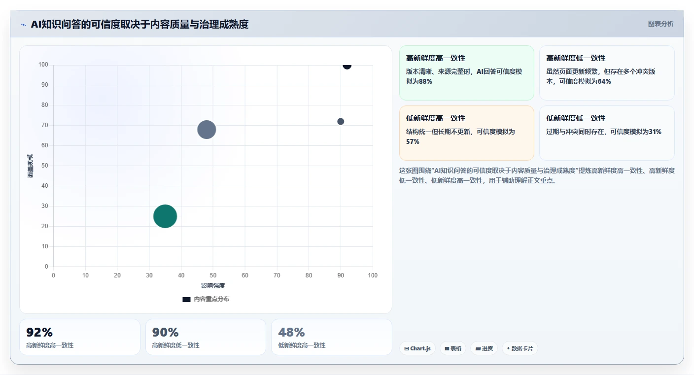Select the 进度 tag chip
The image size is (694, 375).
[484, 348]
